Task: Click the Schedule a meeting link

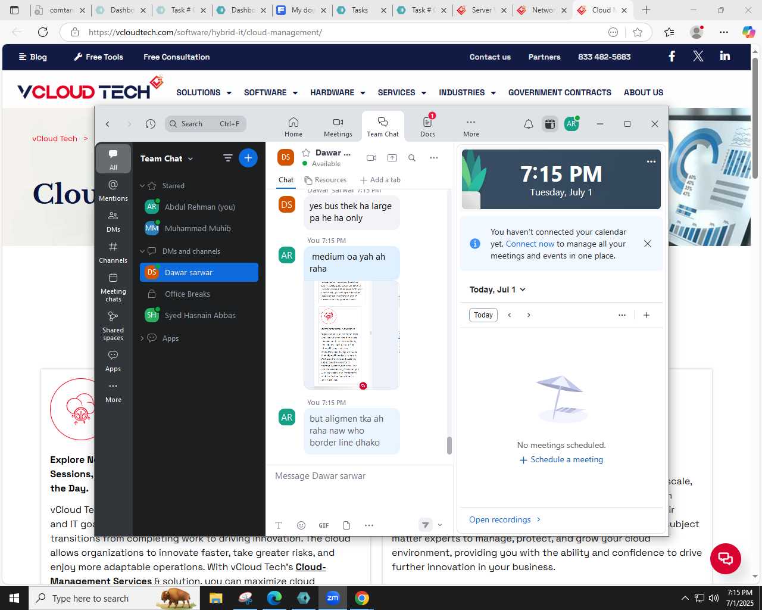Action: tap(561, 460)
